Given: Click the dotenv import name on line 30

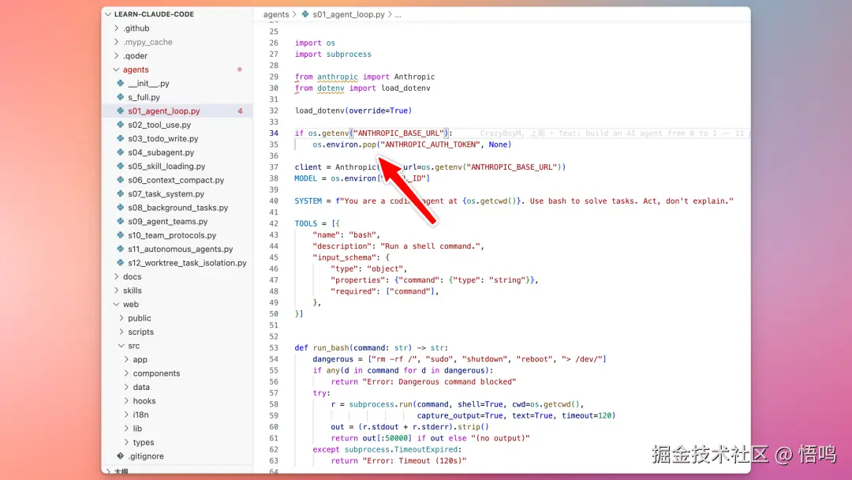Looking at the screenshot, I should click(331, 88).
